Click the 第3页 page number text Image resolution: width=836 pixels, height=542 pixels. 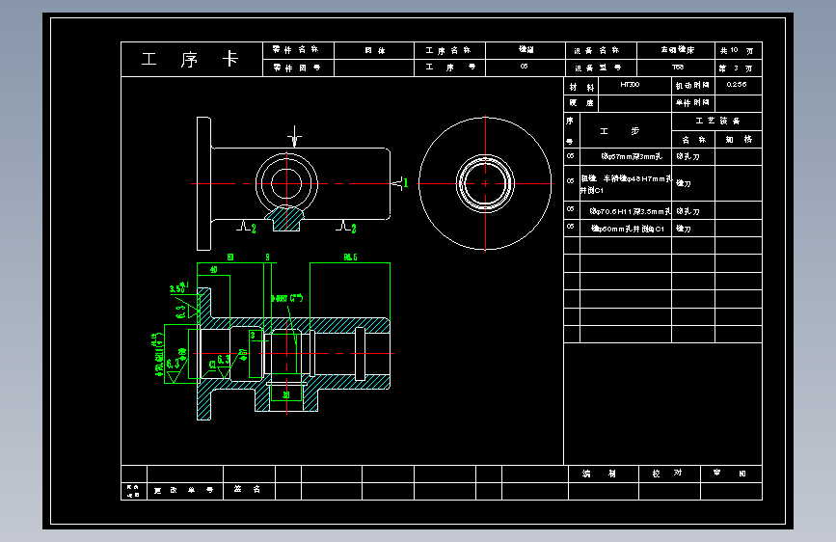[737, 68]
